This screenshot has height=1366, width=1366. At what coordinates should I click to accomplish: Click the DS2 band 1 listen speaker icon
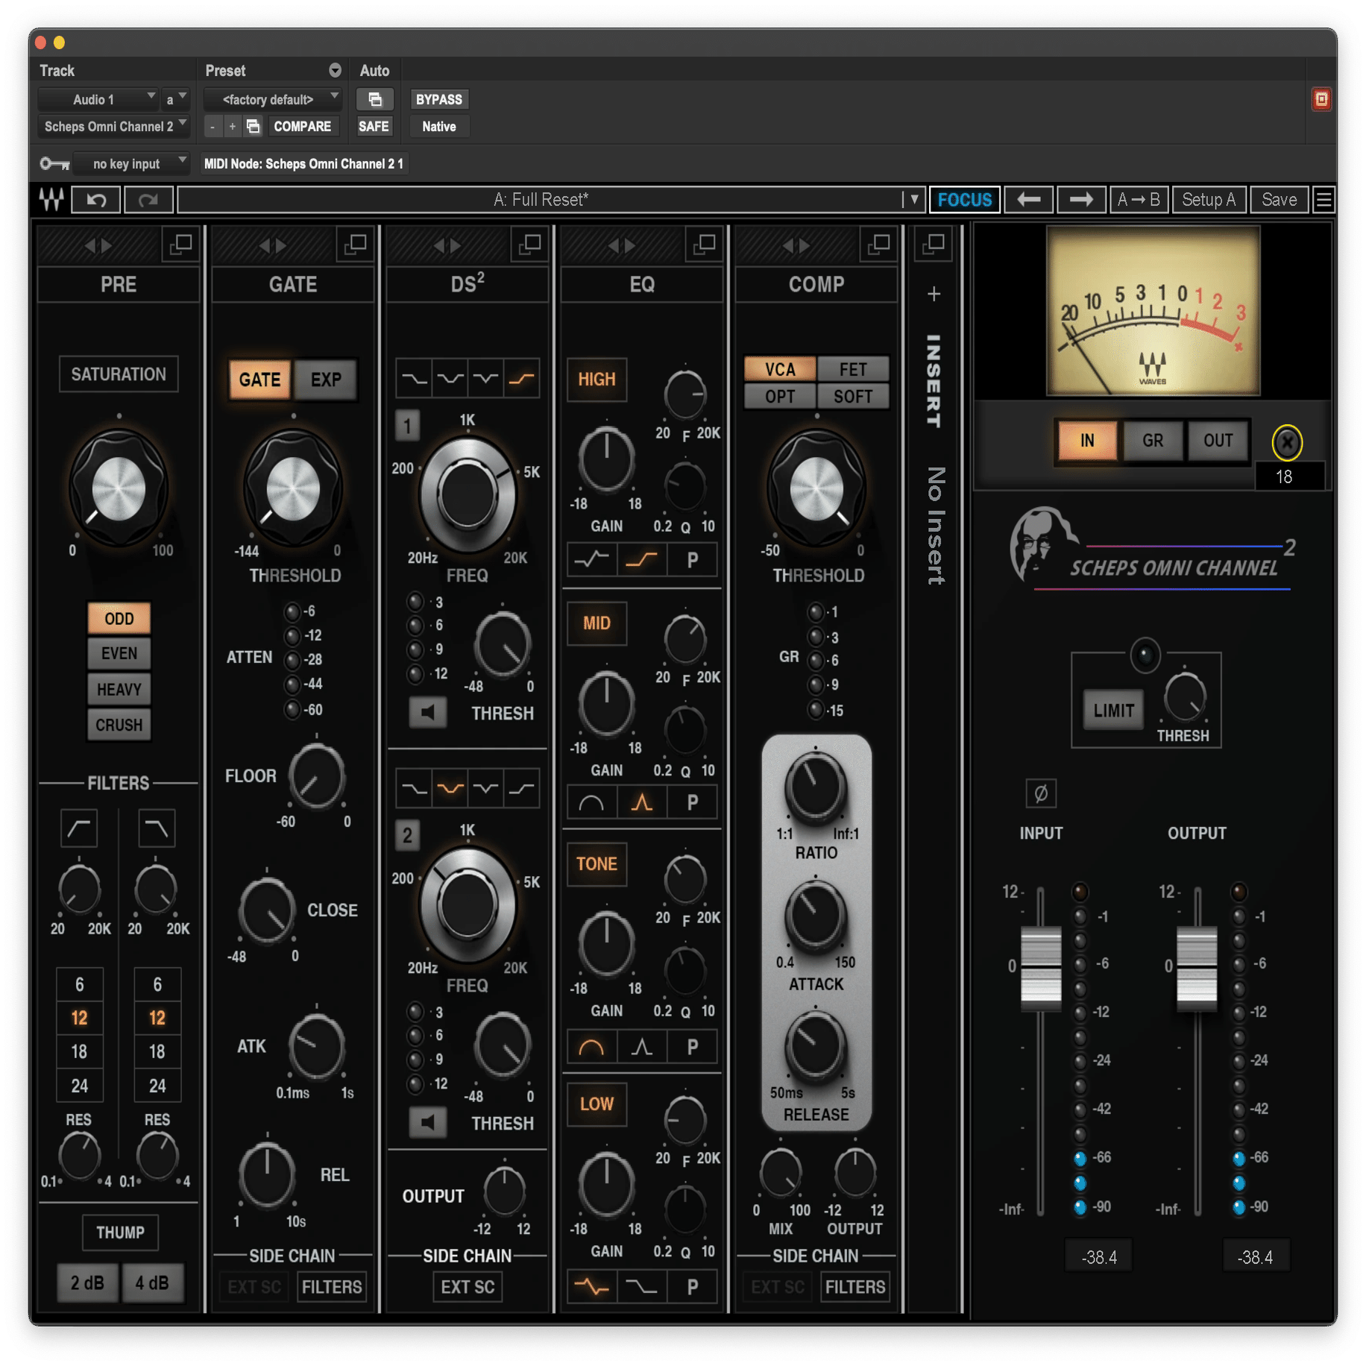(428, 712)
